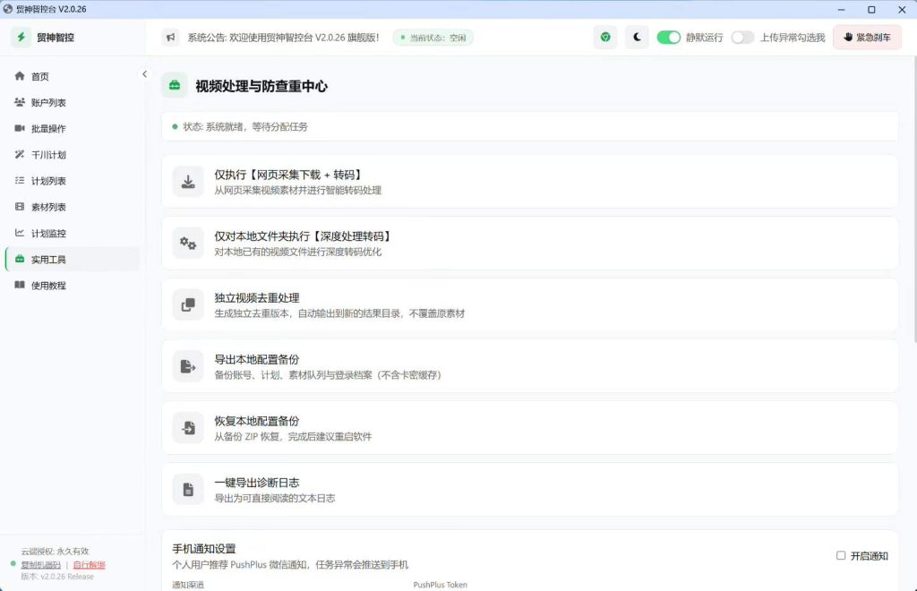Screen dimensions: 917x591
Task: Click the 复制机器码 link
Action: (x=41, y=565)
